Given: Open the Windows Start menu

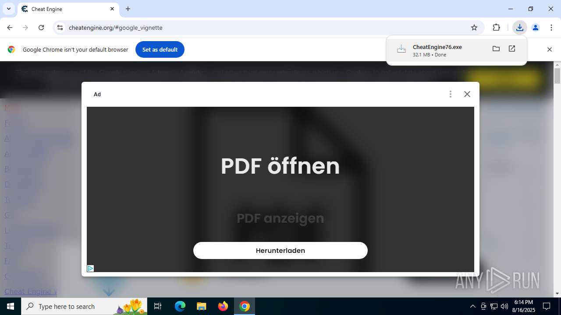Looking at the screenshot, I should click(x=11, y=306).
